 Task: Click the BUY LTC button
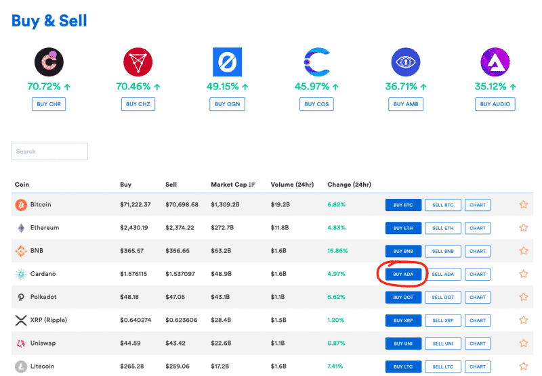403,367
